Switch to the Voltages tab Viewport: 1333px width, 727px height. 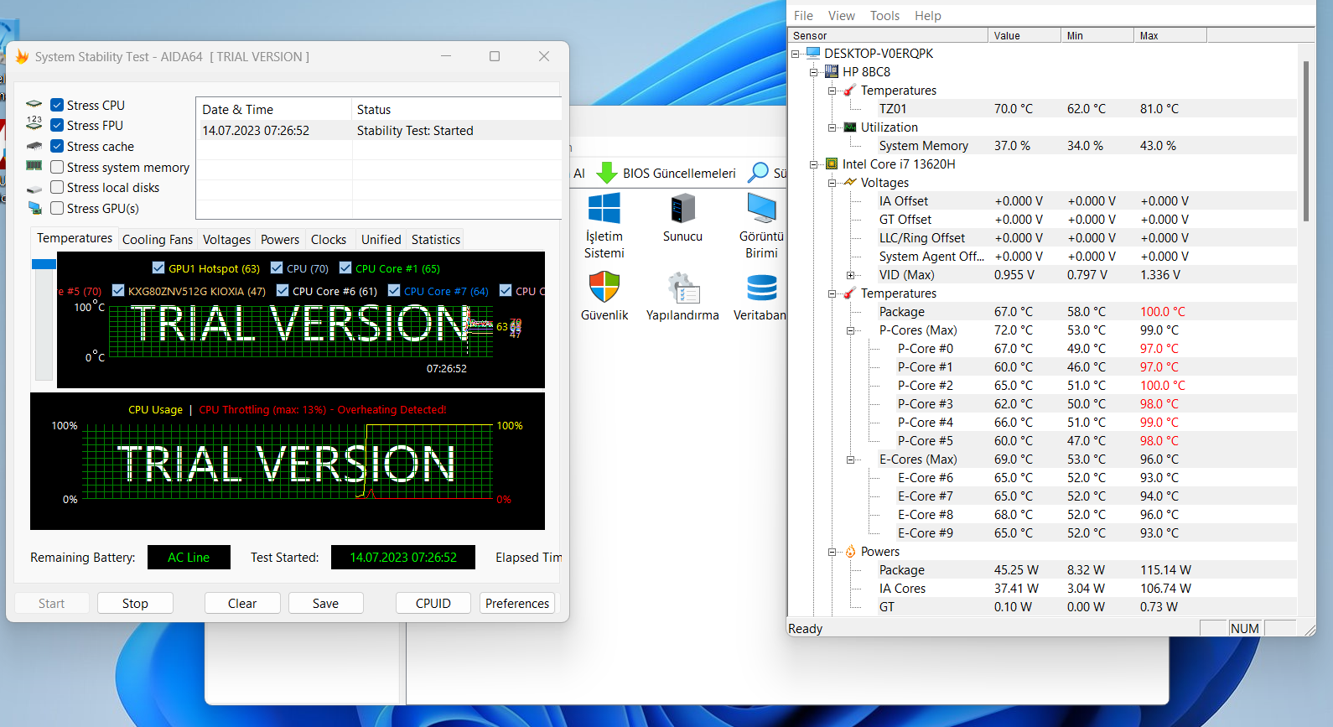[226, 239]
